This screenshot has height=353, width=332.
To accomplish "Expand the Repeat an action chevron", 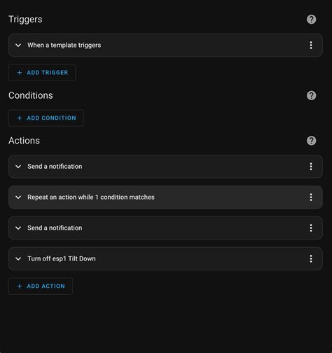I will pyautogui.click(x=18, y=198).
